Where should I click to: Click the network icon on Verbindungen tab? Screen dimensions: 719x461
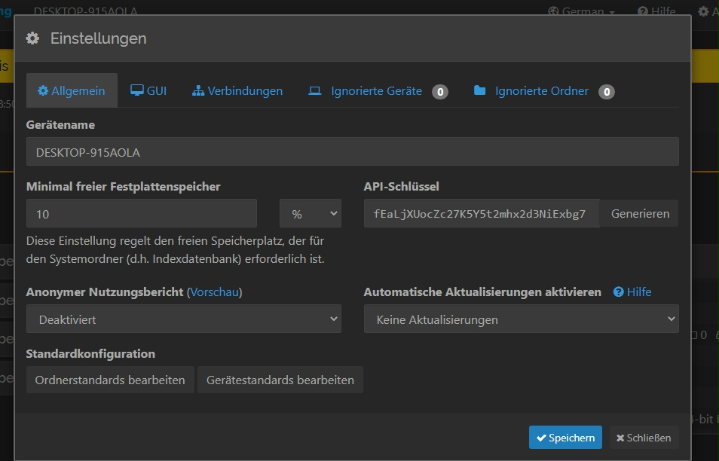coord(198,90)
